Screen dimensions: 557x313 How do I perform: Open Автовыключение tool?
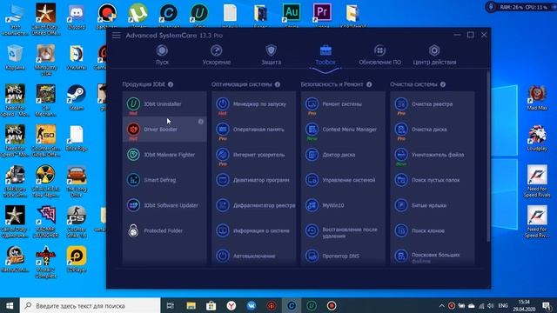[x=253, y=256]
